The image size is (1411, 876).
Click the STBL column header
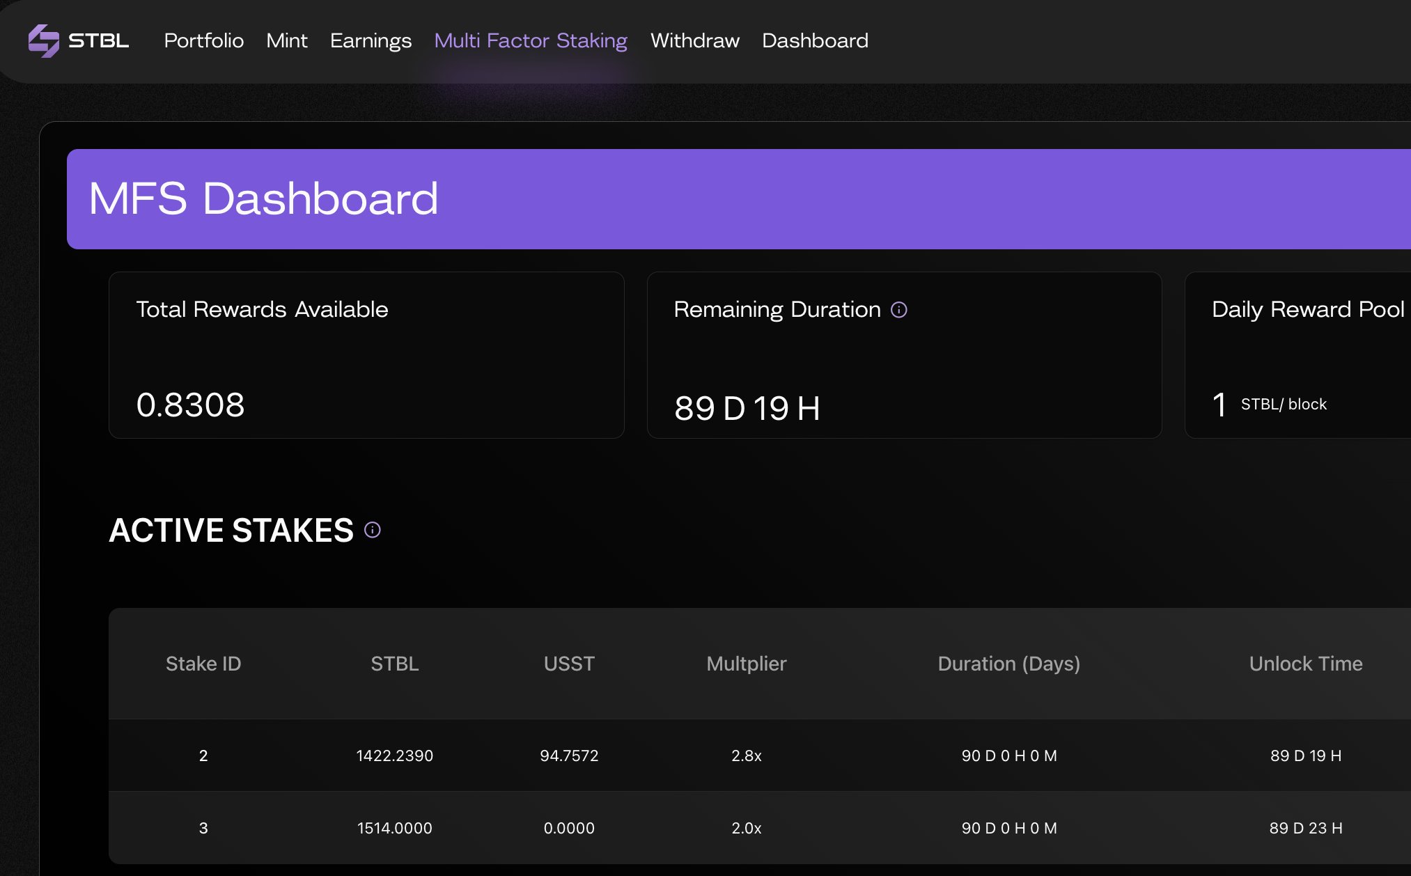[394, 664]
